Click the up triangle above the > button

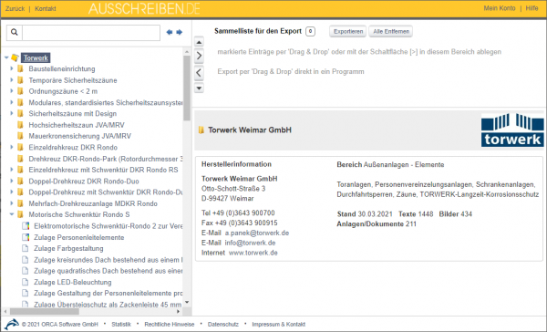[199, 42]
